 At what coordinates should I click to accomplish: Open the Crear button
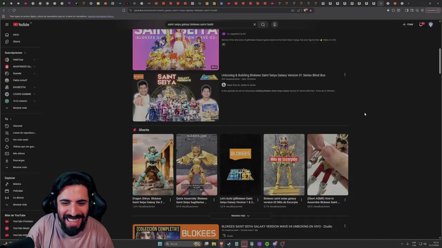tap(408, 24)
